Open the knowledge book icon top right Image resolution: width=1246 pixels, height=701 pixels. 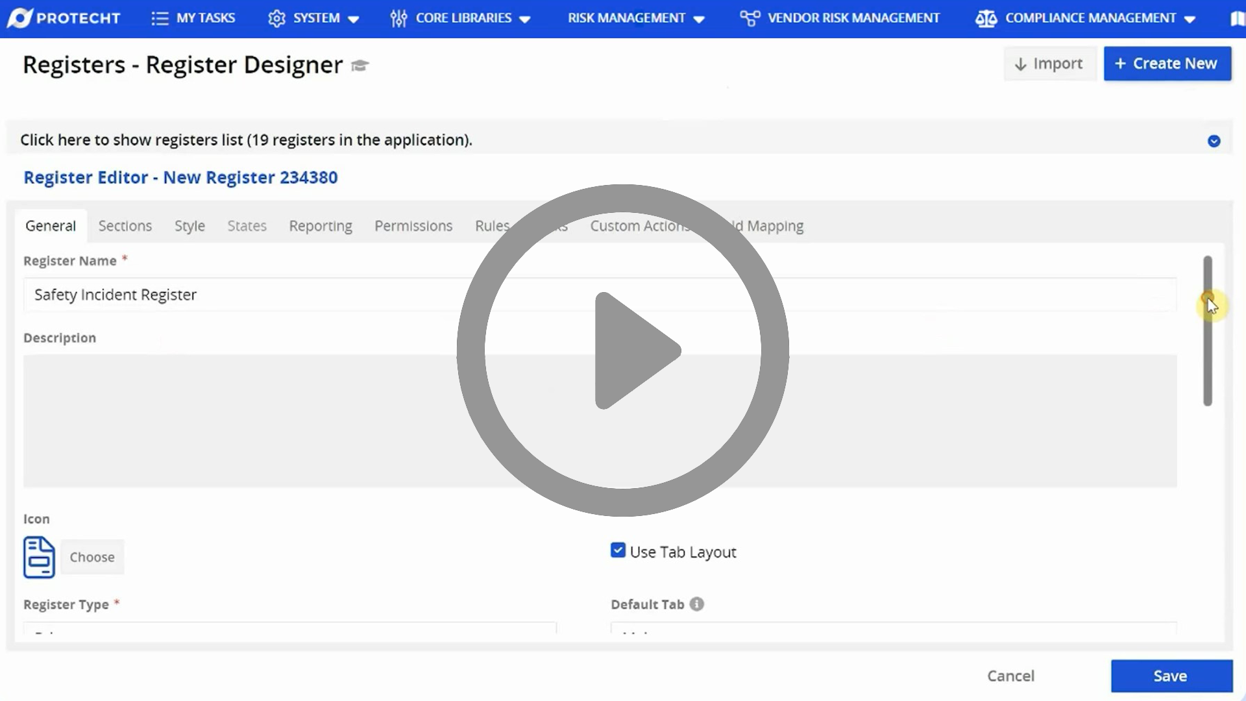point(1237,18)
